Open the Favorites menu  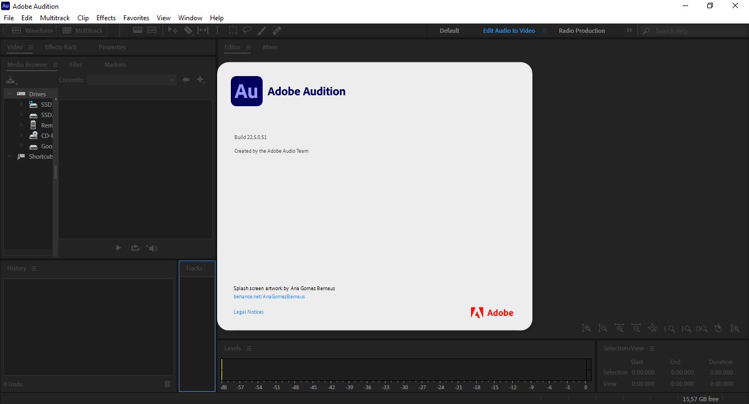(x=136, y=18)
